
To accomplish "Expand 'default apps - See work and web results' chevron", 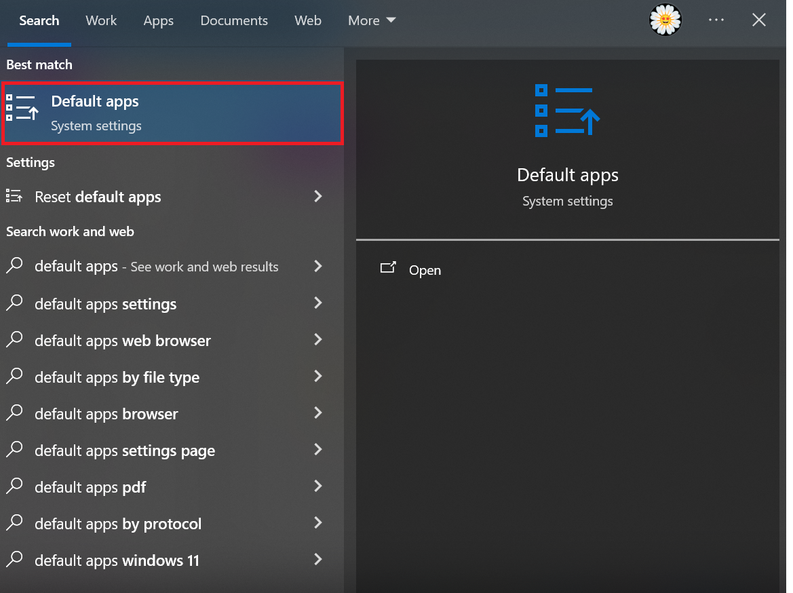I will pyautogui.click(x=317, y=266).
